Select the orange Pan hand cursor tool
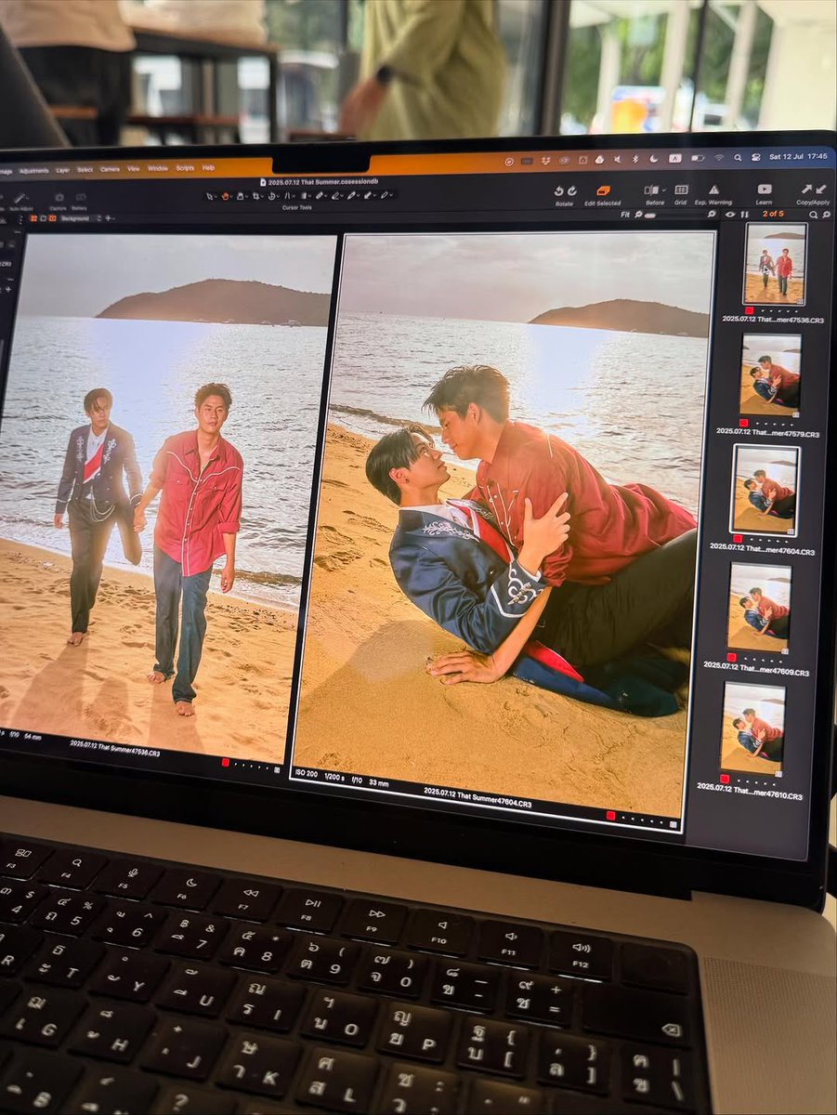Viewport: 837px width, 1115px height. (x=225, y=195)
